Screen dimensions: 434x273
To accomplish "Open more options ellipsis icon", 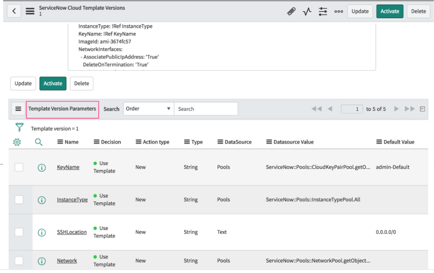I will point(338,11).
